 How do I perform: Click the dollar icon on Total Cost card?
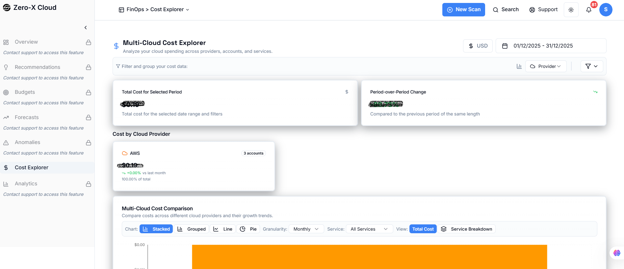pos(347,92)
